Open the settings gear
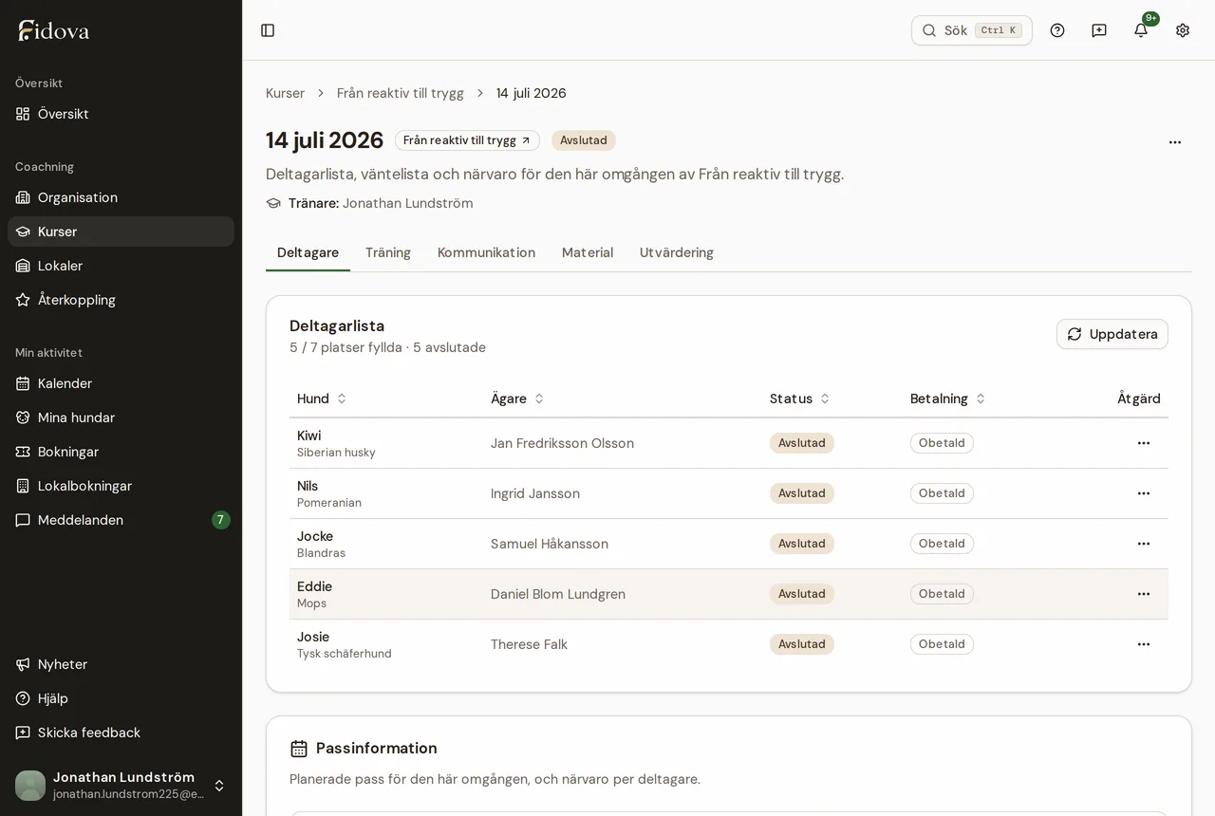 [x=1183, y=30]
